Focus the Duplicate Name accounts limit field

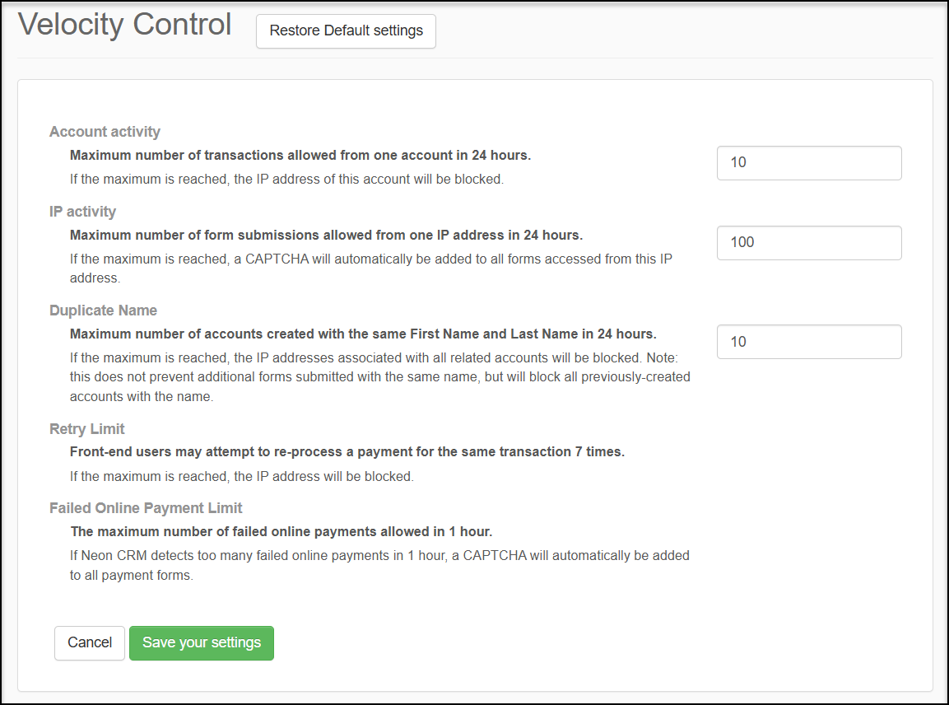(x=809, y=342)
